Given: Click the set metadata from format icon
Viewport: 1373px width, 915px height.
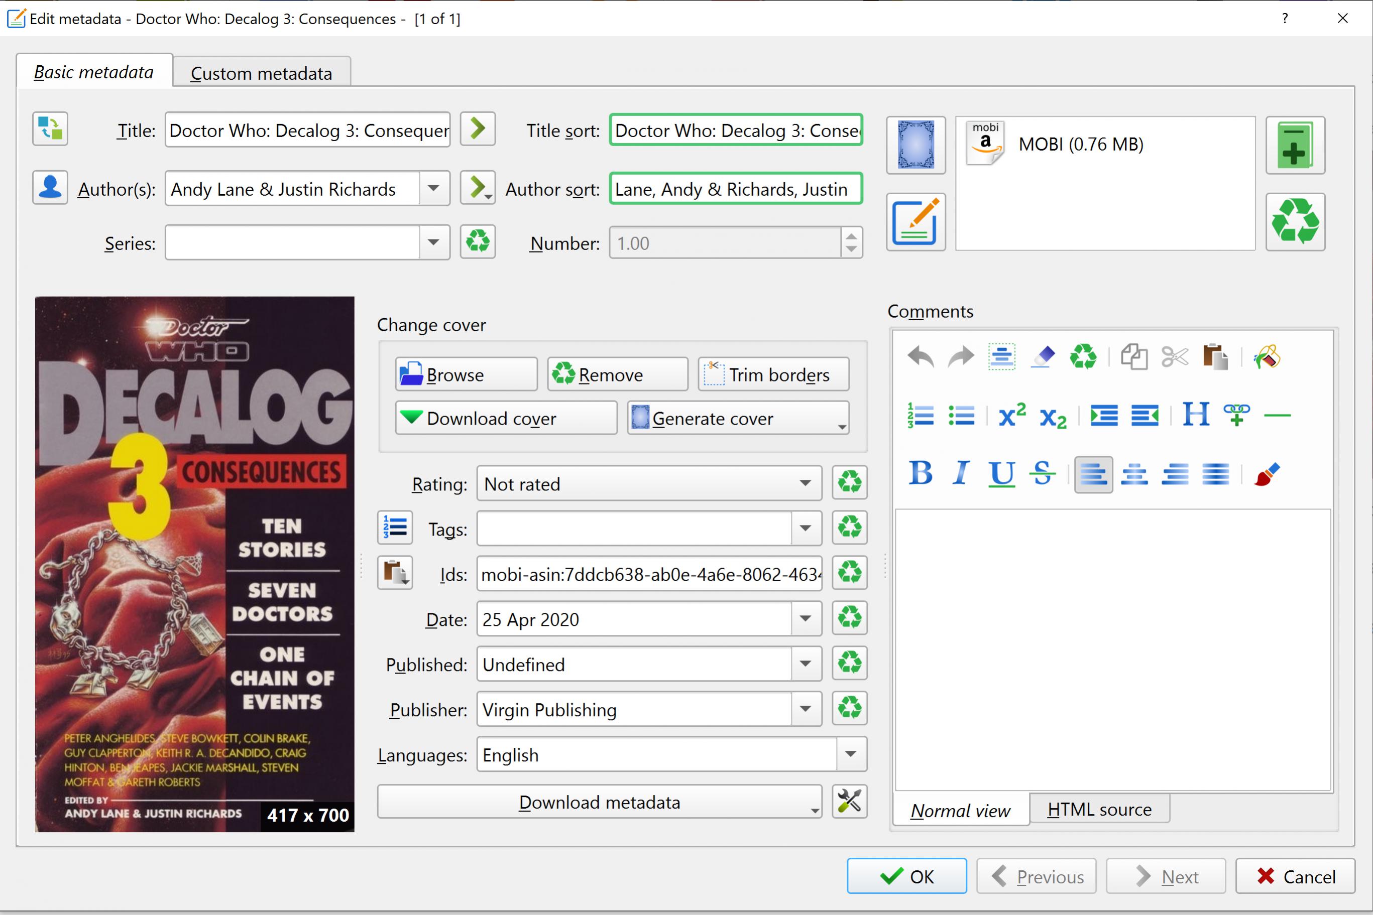Looking at the screenshot, I should click(x=916, y=222).
